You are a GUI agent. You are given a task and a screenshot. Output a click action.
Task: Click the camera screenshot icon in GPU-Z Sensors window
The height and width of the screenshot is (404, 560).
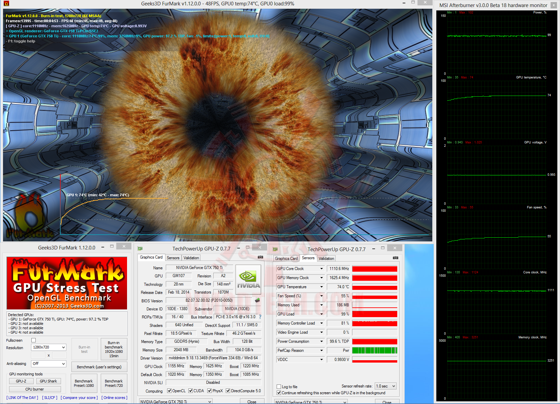point(395,258)
